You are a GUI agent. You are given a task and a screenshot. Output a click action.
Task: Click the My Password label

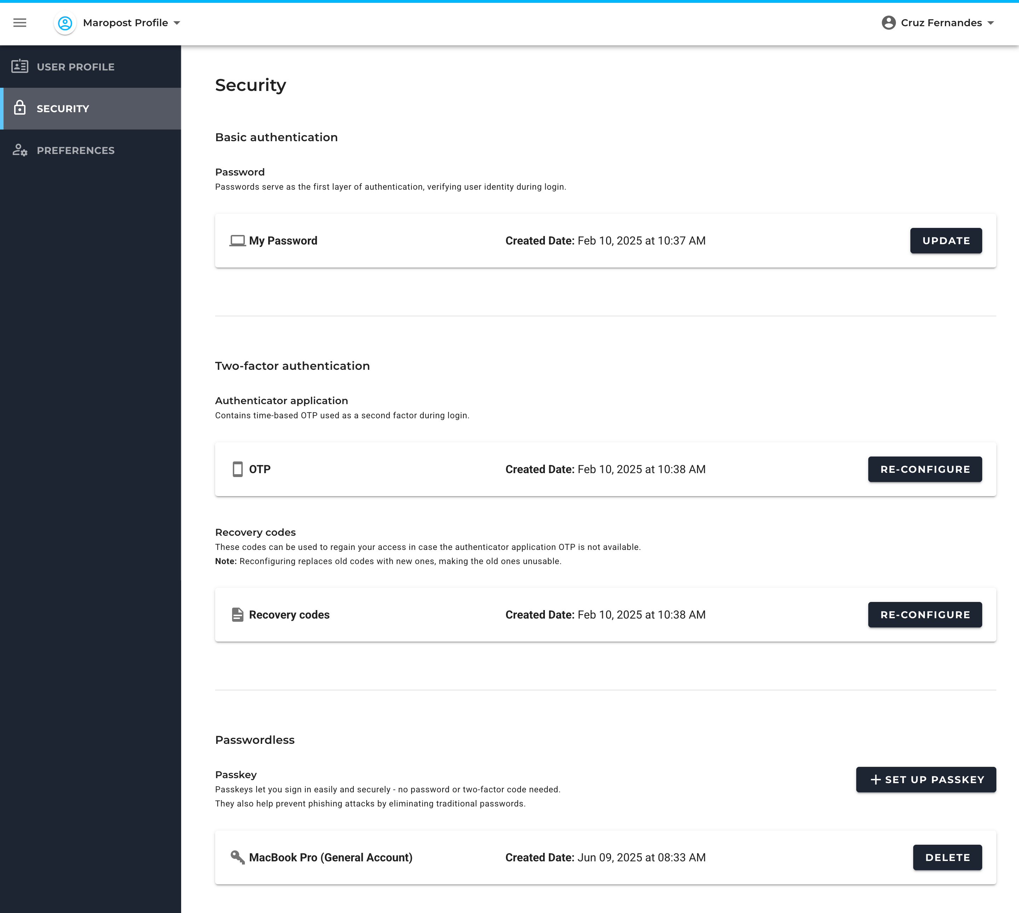point(283,241)
